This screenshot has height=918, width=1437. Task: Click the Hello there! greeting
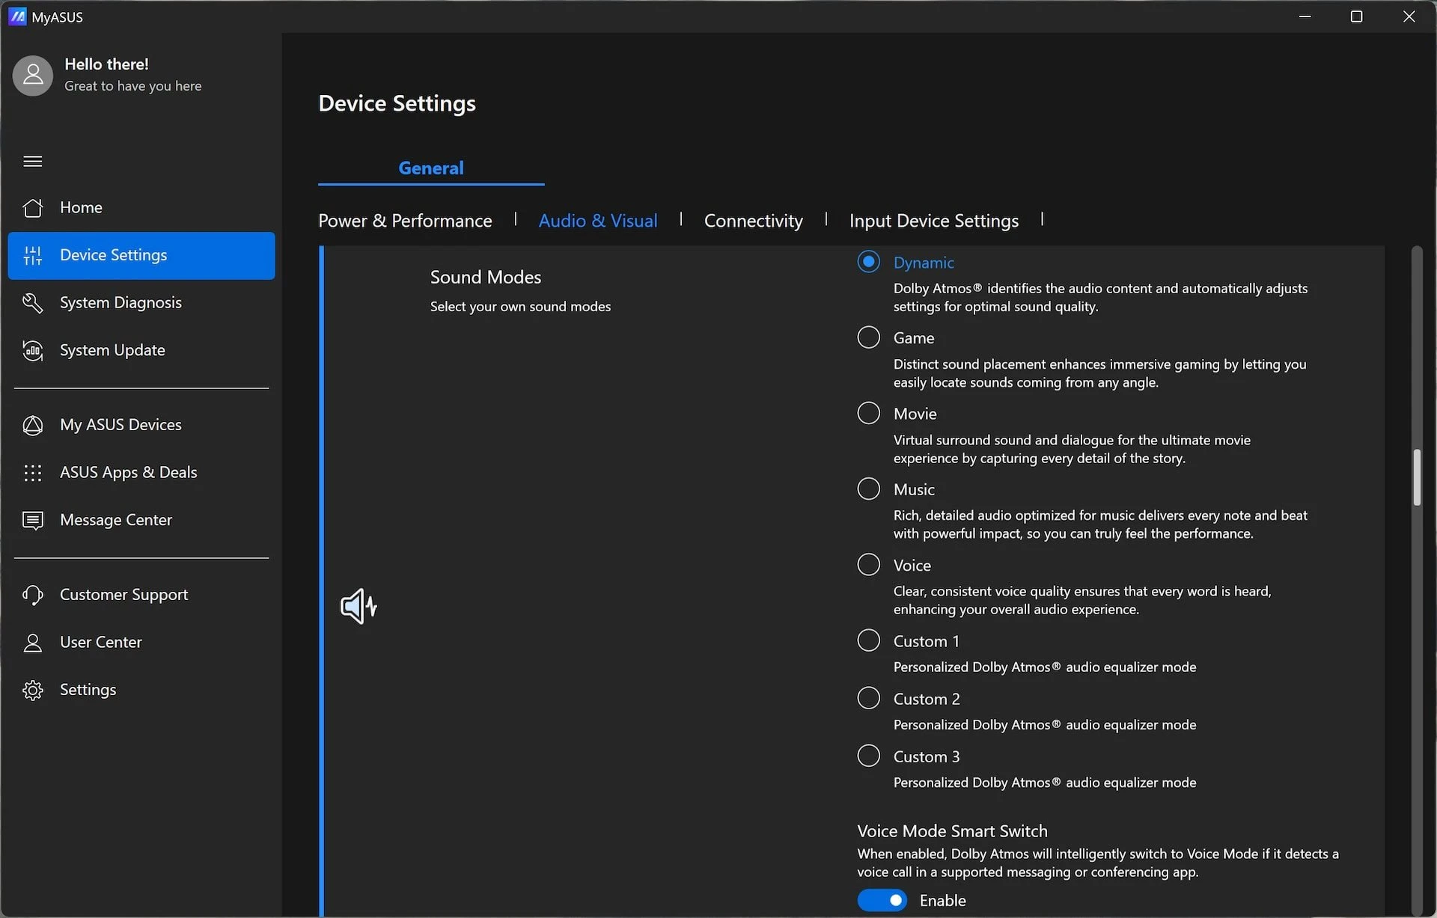106,64
